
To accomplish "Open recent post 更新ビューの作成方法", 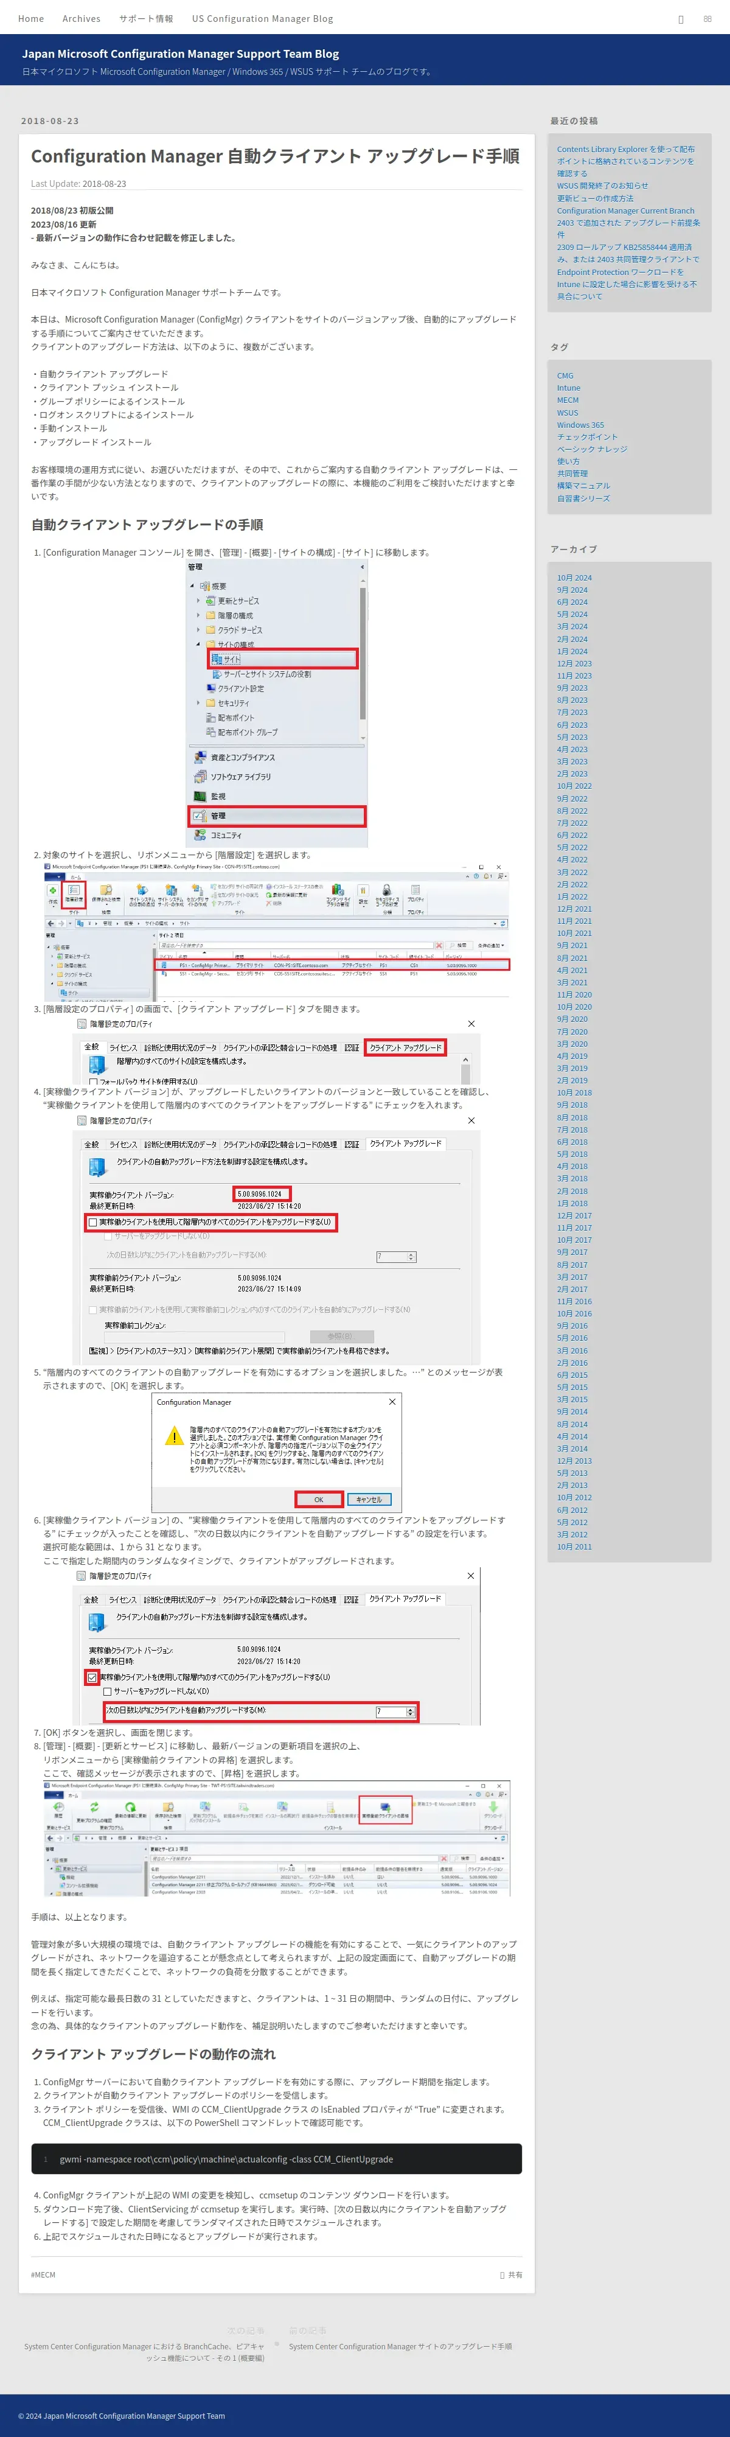I will coord(595,198).
